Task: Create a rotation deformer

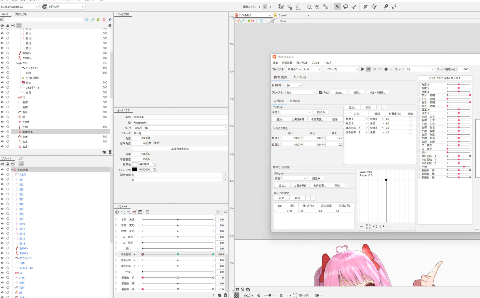Action: (317, 7)
